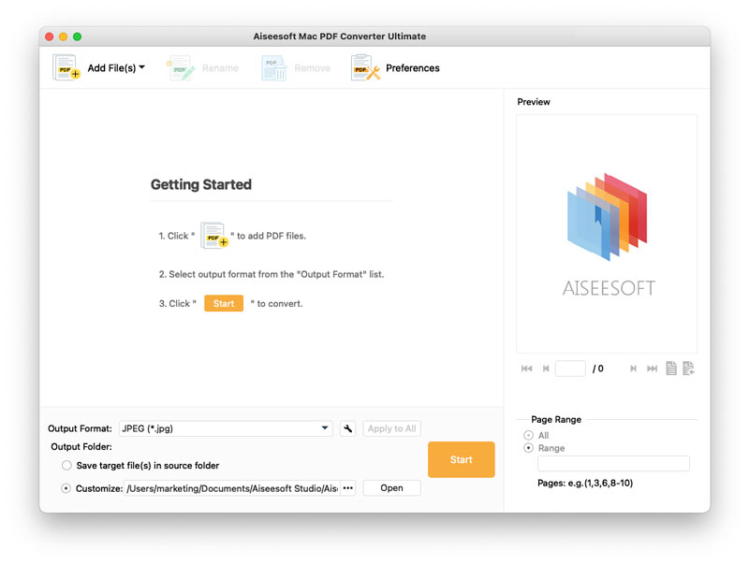Image resolution: width=749 pixels, height=564 pixels.
Task: Browse for folder with the ellipsis button
Action: [x=347, y=488]
